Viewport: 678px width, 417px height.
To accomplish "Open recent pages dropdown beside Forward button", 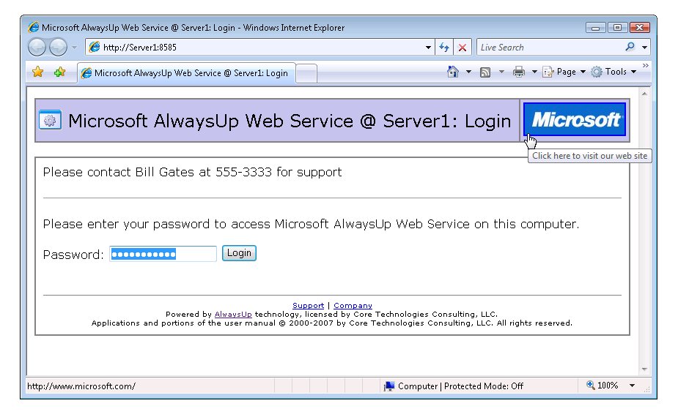I will pos(74,48).
